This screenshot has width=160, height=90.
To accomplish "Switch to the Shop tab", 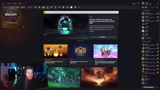I will coord(20,3).
